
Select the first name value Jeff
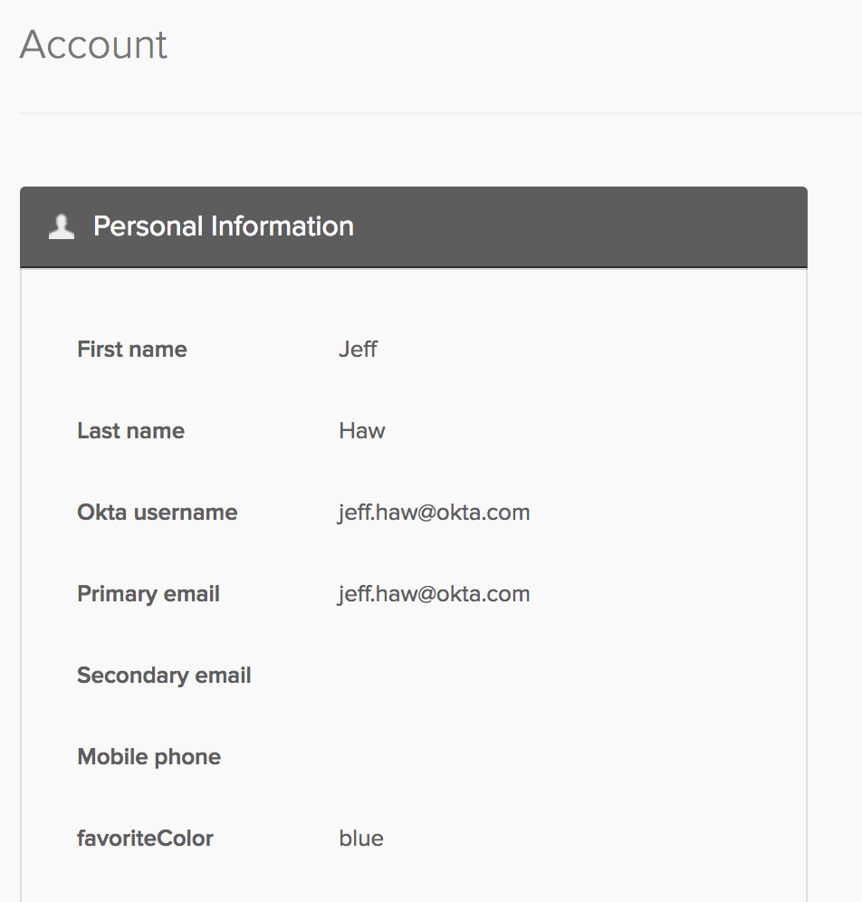pos(358,350)
